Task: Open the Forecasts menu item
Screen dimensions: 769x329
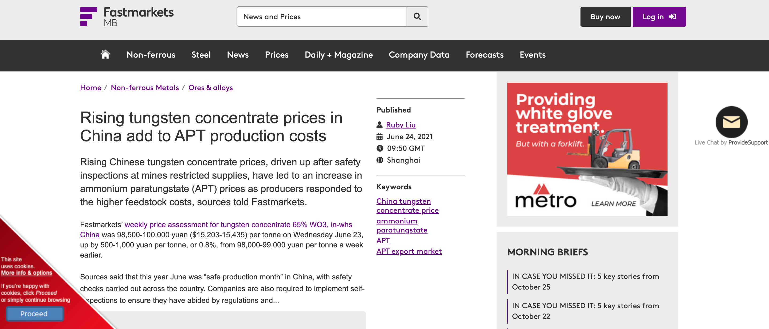Action: [484, 55]
